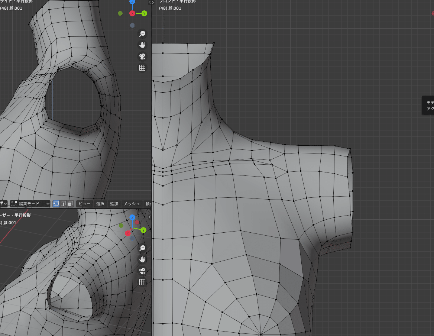Click the pan hand icon in the bottom-left viewport
This screenshot has width=434, height=336.
(x=142, y=259)
